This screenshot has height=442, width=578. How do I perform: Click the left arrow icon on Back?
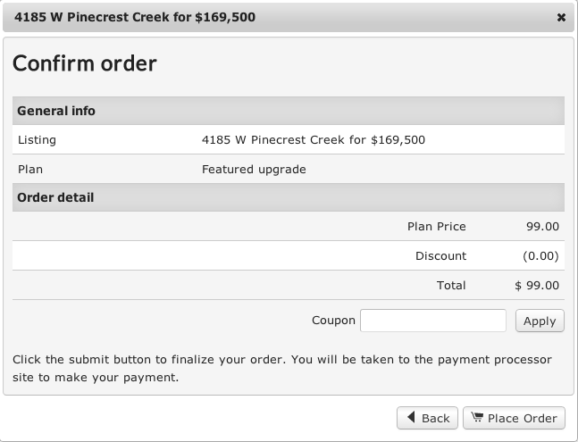tap(411, 418)
